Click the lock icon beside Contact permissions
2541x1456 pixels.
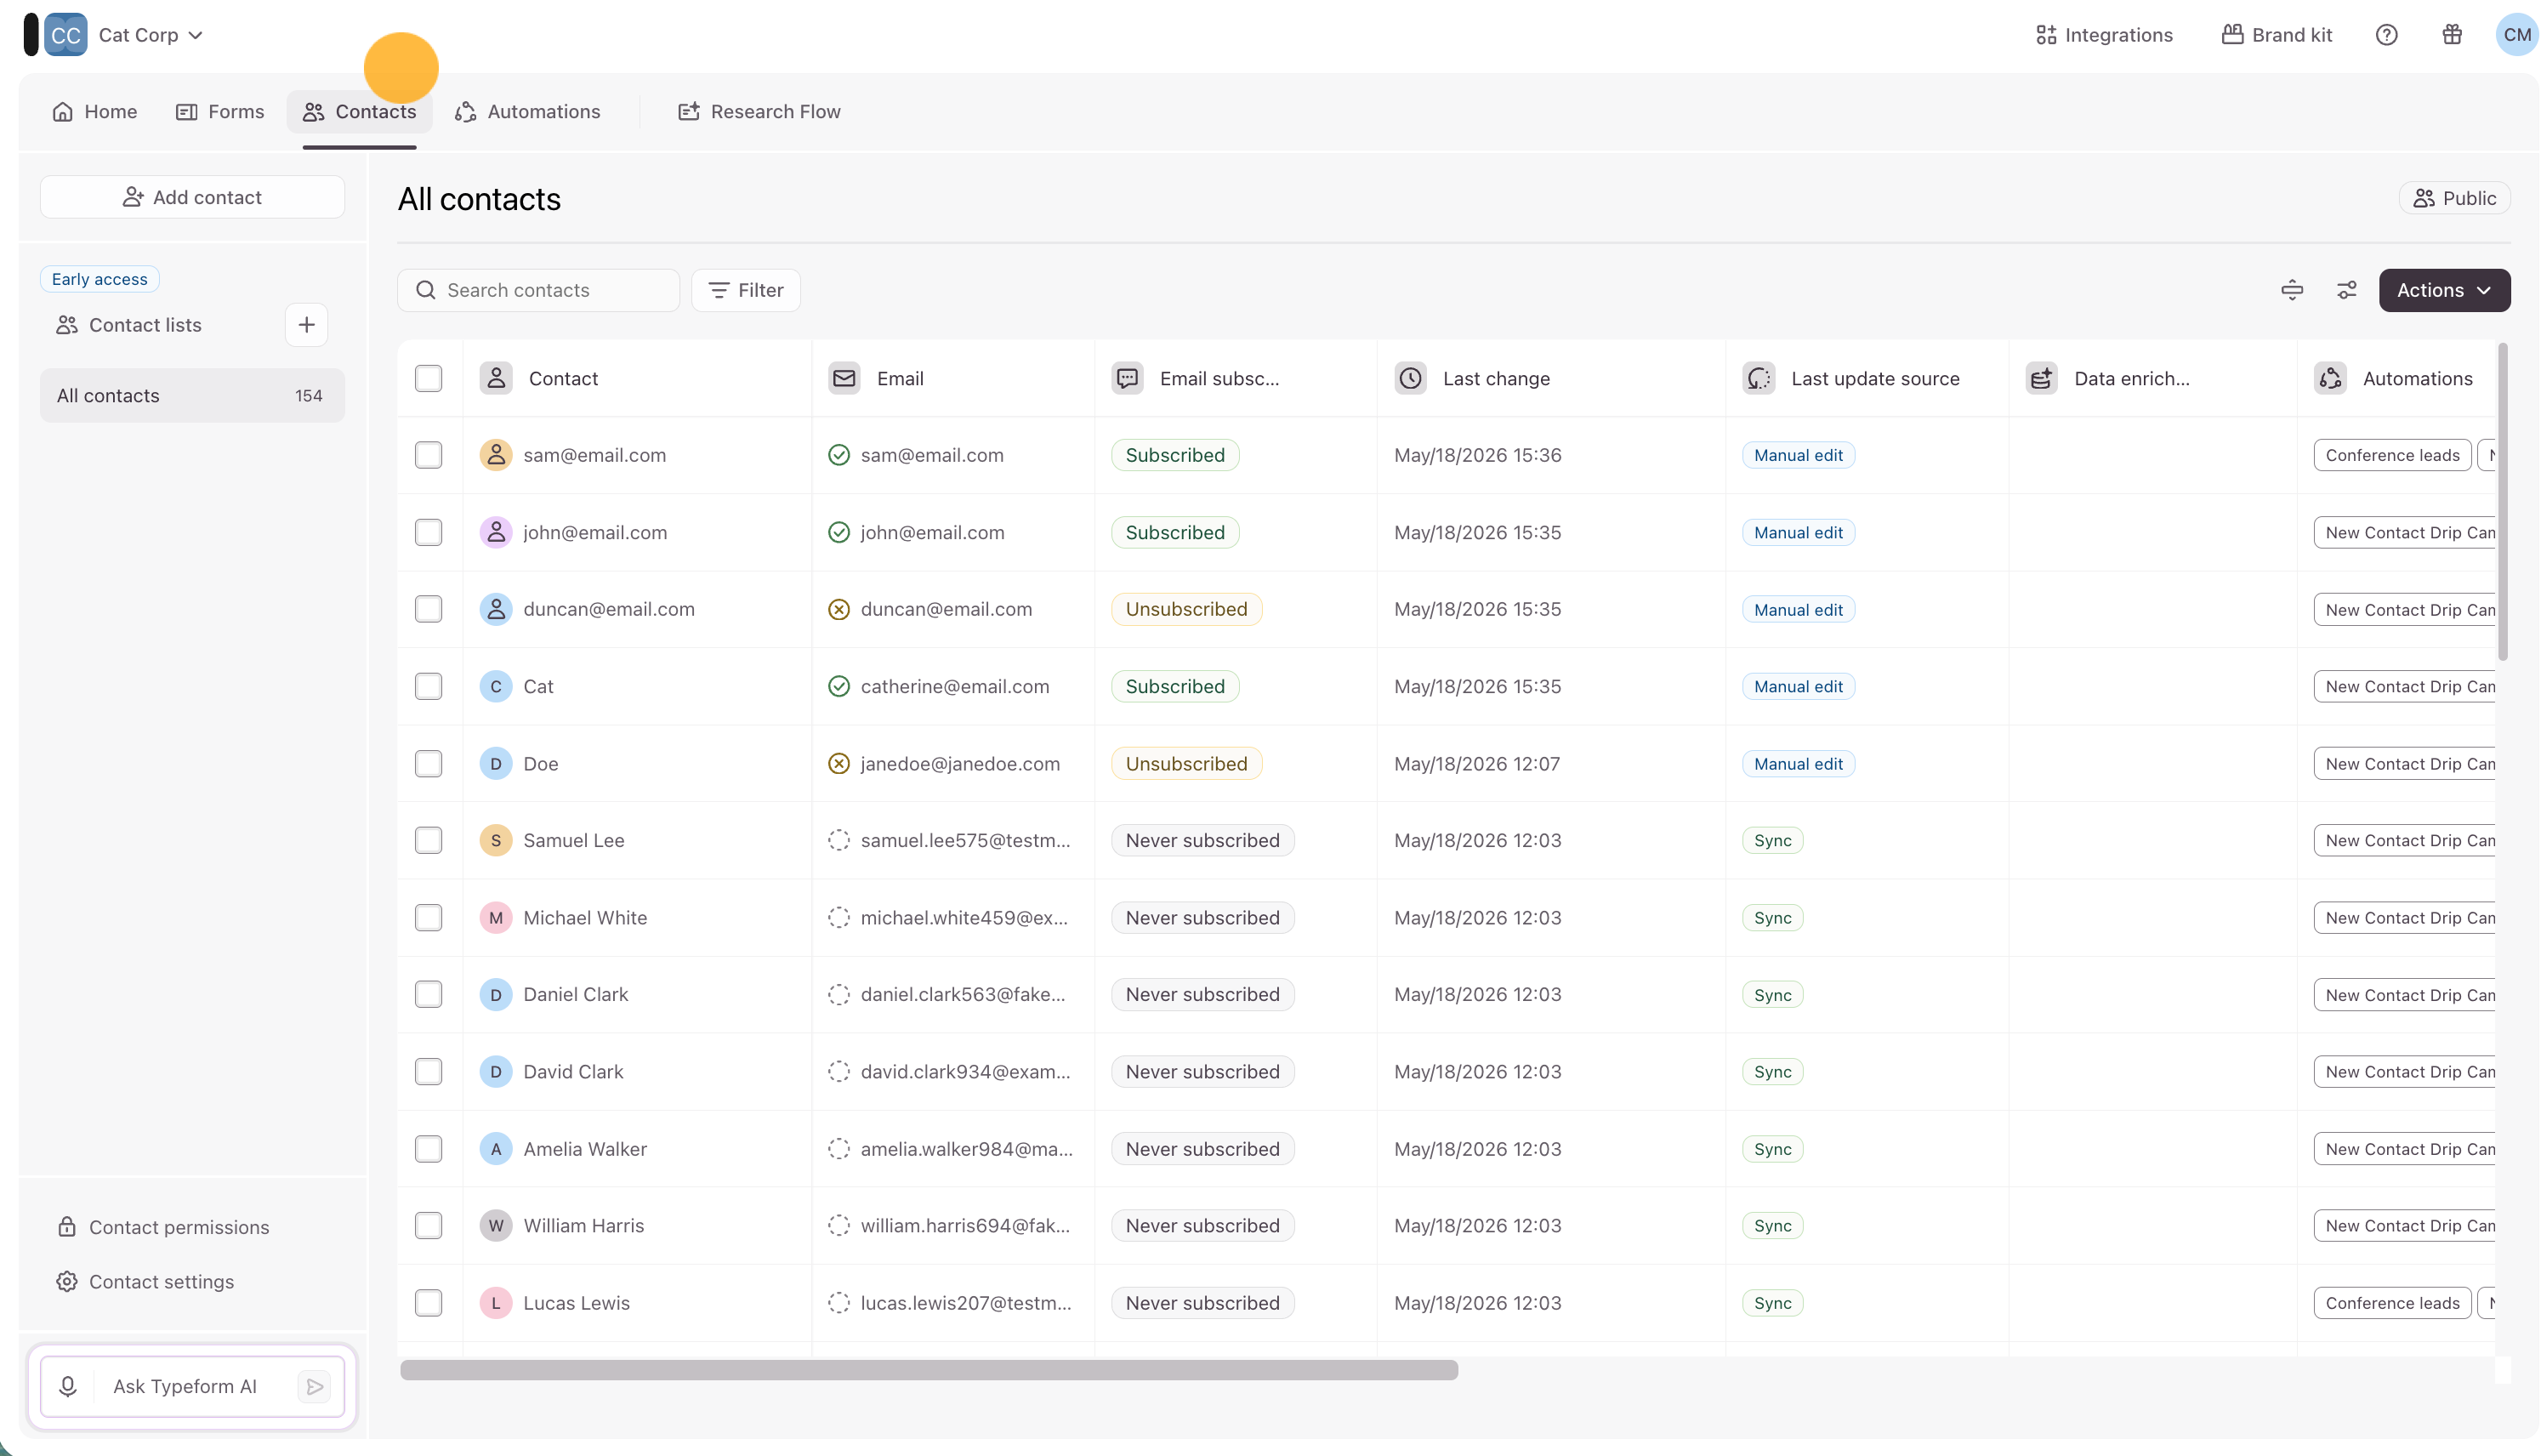pos(67,1227)
